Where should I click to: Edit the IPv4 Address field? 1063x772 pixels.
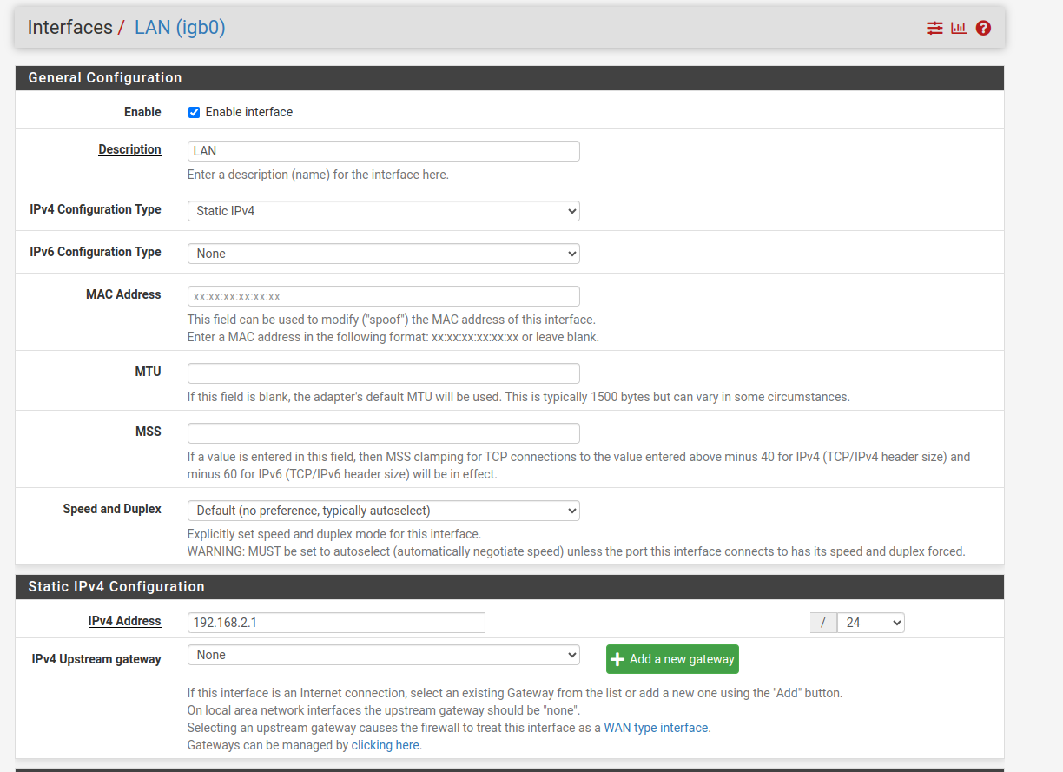336,622
